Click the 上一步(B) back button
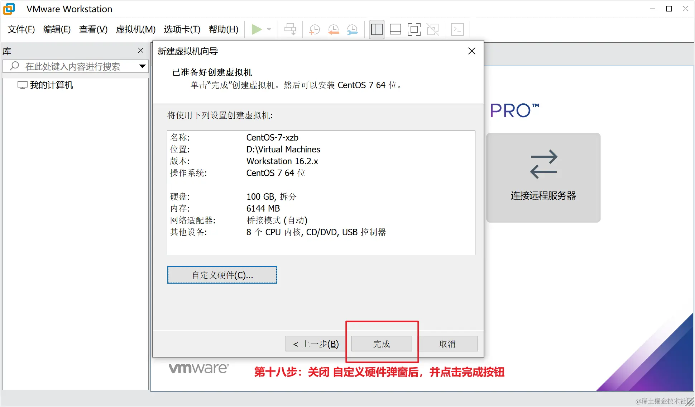The width and height of the screenshot is (695, 407). coord(316,344)
